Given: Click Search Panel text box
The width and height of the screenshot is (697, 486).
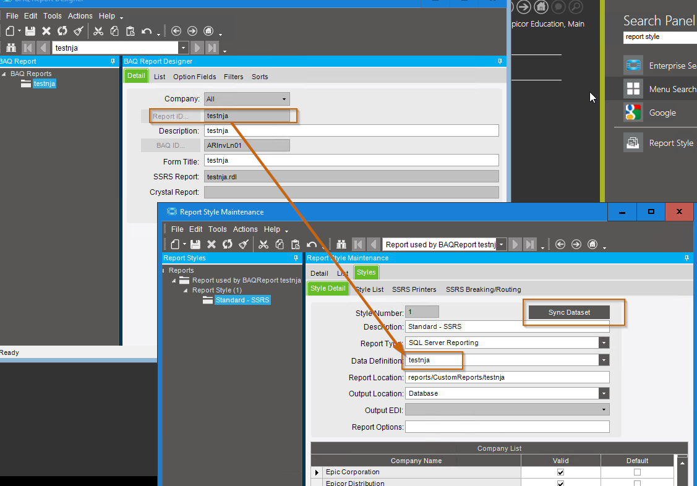Looking at the screenshot, I should coord(660,37).
